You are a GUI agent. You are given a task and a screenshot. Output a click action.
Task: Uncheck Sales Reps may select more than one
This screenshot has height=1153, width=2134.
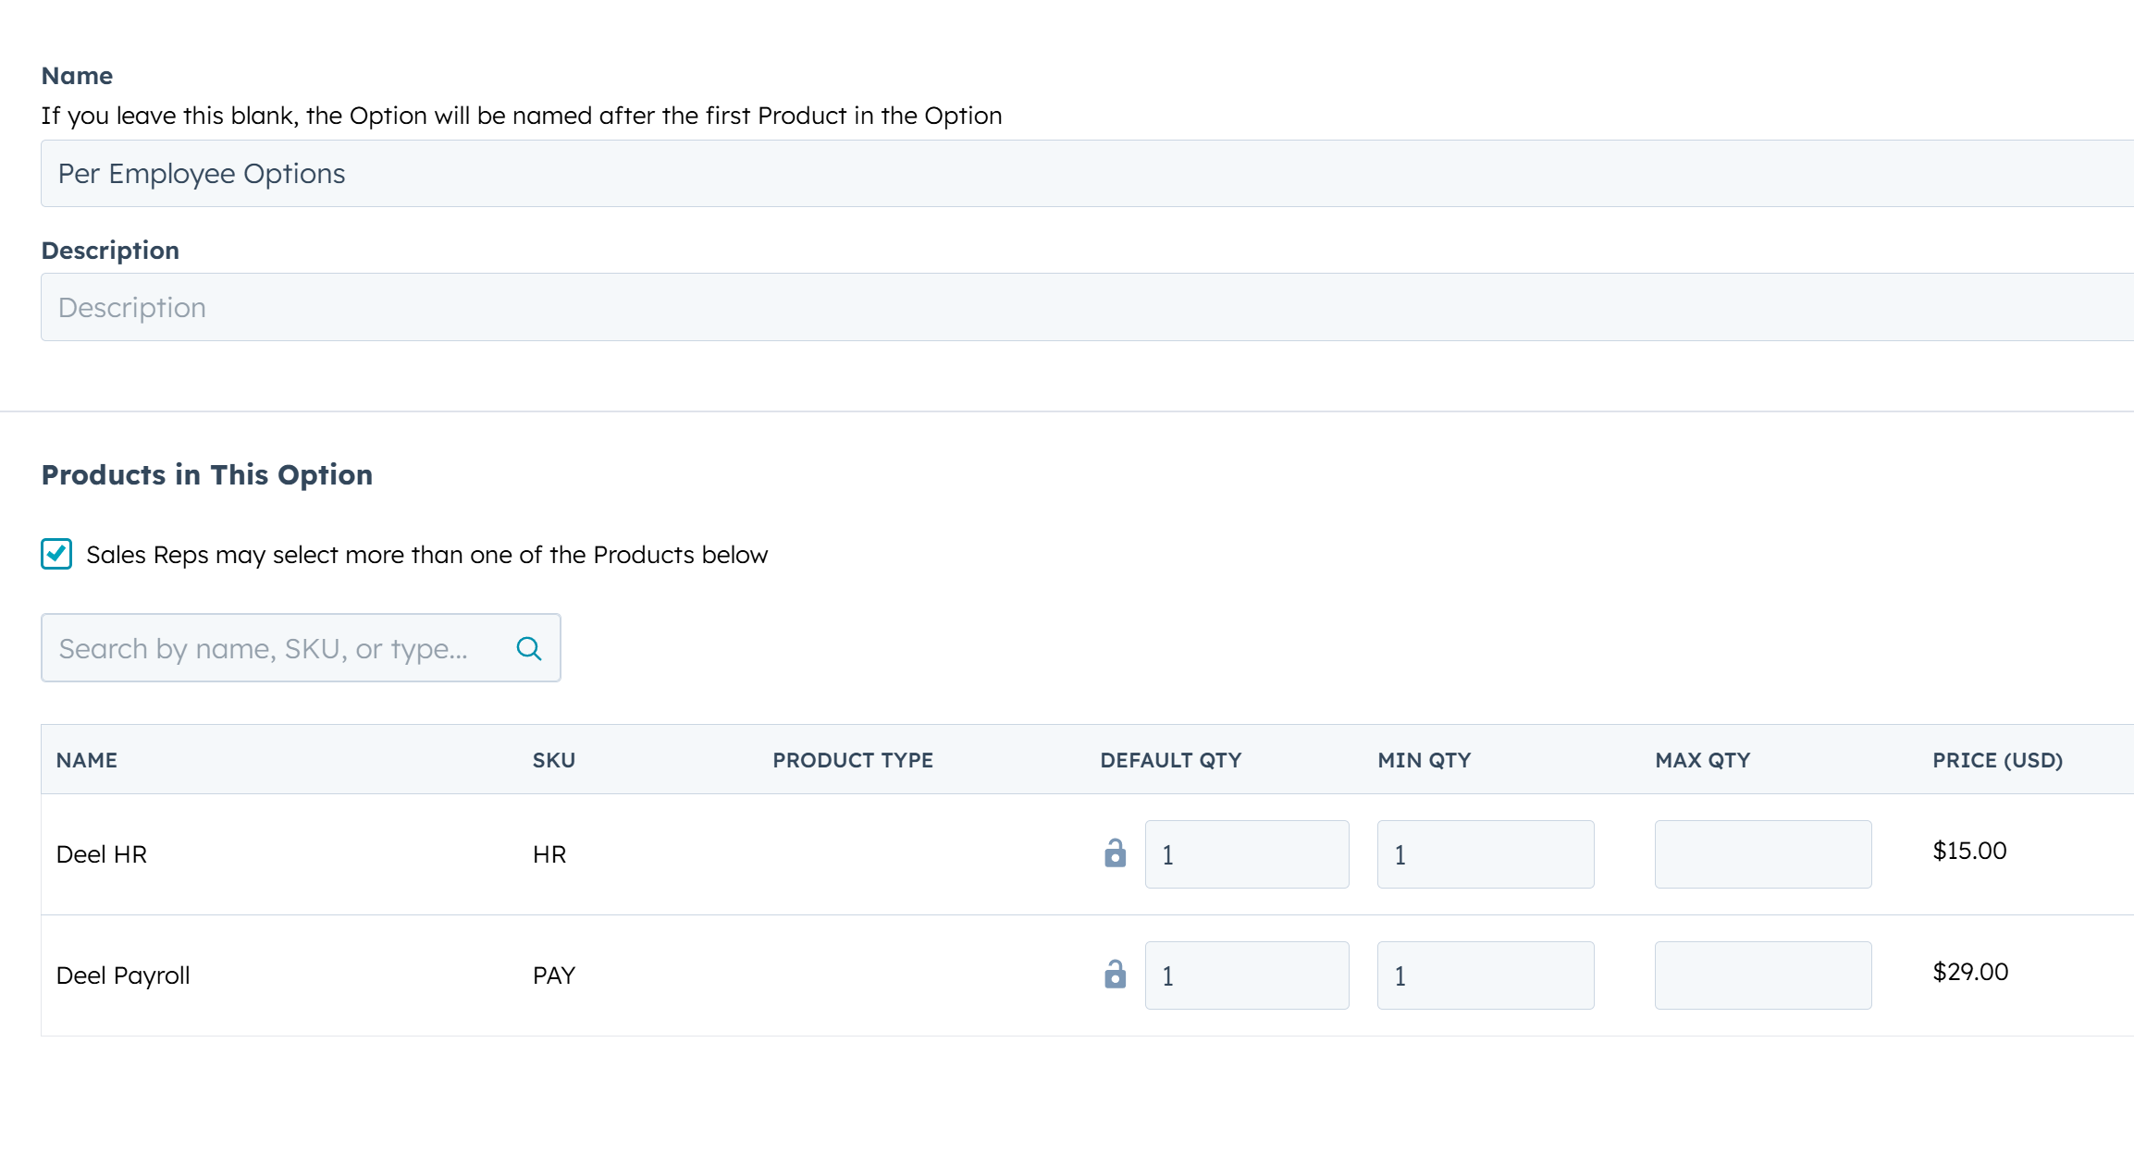[56, 554]
